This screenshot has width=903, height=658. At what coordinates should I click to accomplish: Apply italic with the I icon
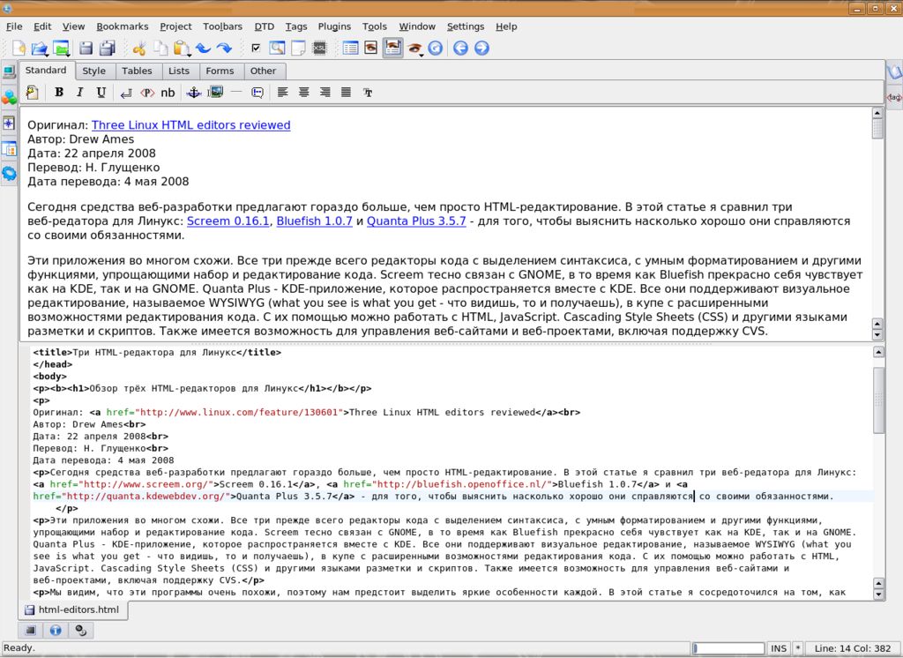[80, 93]
